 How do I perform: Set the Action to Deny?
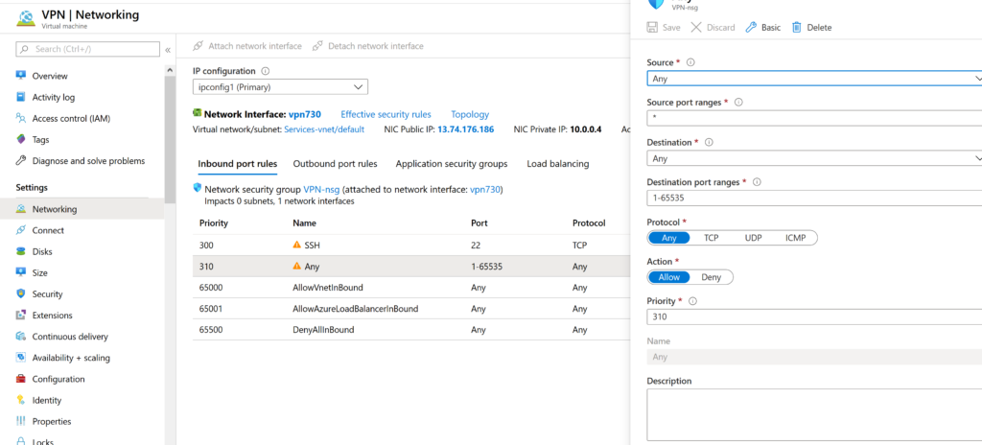pyautogui.click(x=711, y=277)
